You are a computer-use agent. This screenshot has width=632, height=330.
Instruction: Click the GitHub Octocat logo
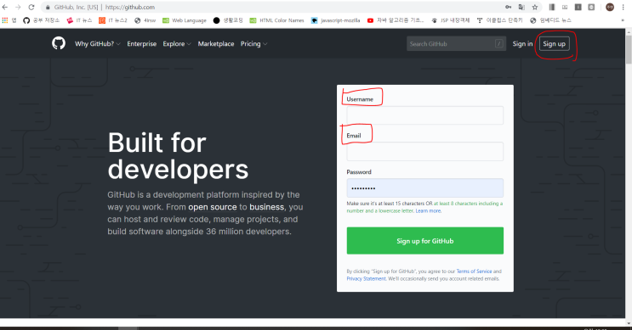point(59,43)
